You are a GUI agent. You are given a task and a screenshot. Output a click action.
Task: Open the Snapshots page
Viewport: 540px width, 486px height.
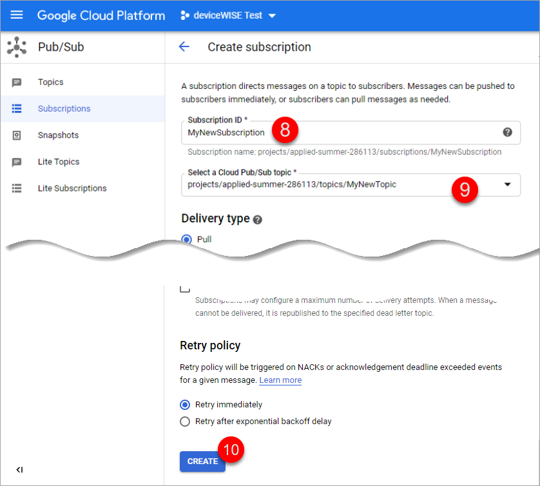[x=58, y=135]
